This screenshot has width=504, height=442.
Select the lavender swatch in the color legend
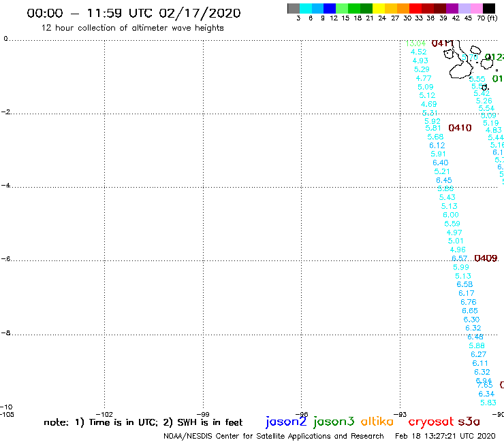pos(464,8)
